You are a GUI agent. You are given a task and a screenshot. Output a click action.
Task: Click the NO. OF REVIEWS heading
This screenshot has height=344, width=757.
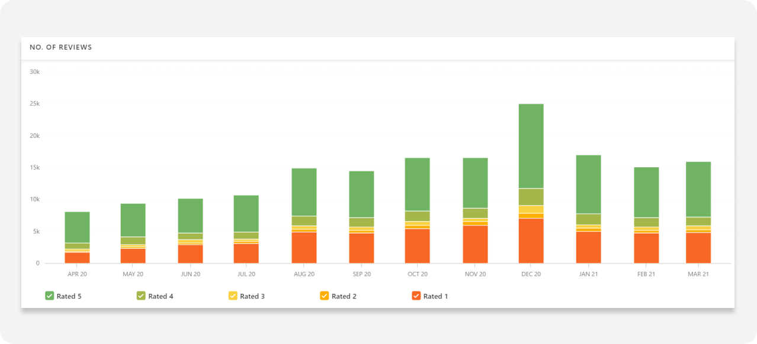pyautogui.click(x=61, y=47)
